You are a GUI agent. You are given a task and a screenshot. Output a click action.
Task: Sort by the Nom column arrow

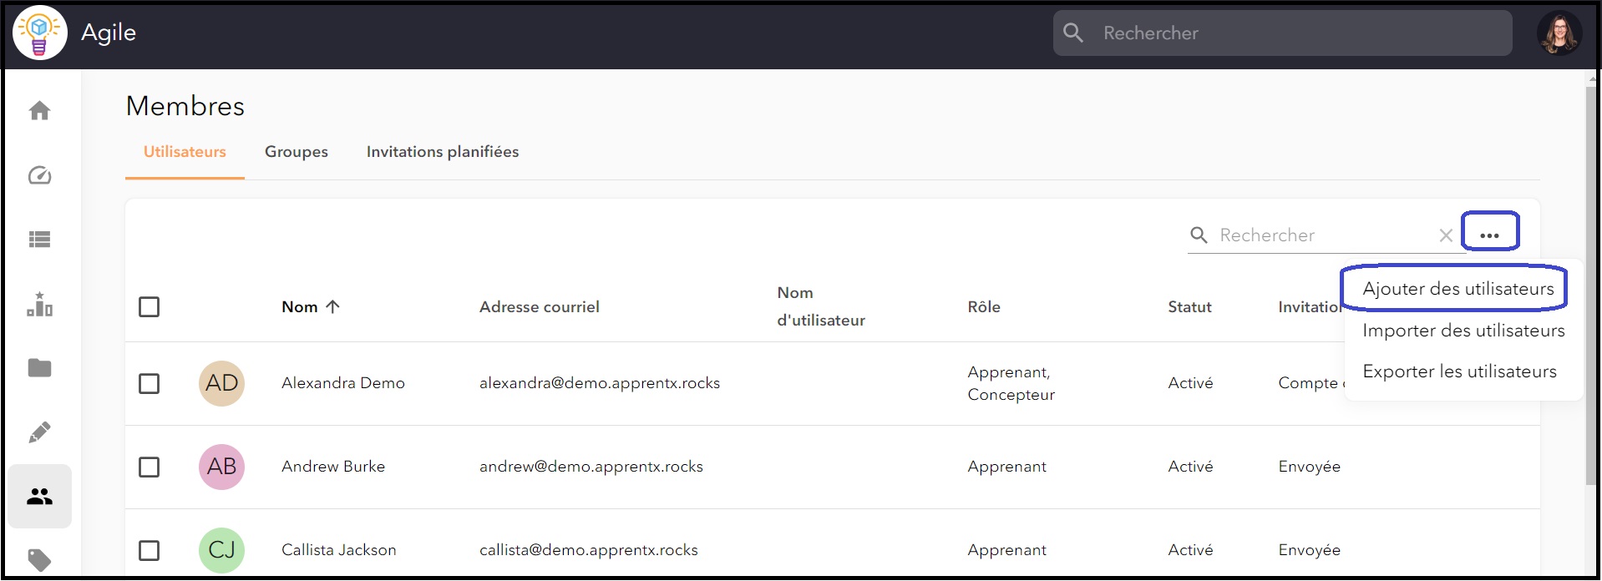pos(332,306)
